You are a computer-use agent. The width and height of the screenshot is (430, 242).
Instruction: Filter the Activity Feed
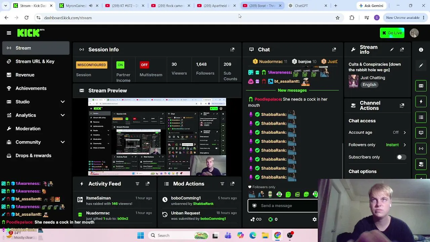coord(137,184)
